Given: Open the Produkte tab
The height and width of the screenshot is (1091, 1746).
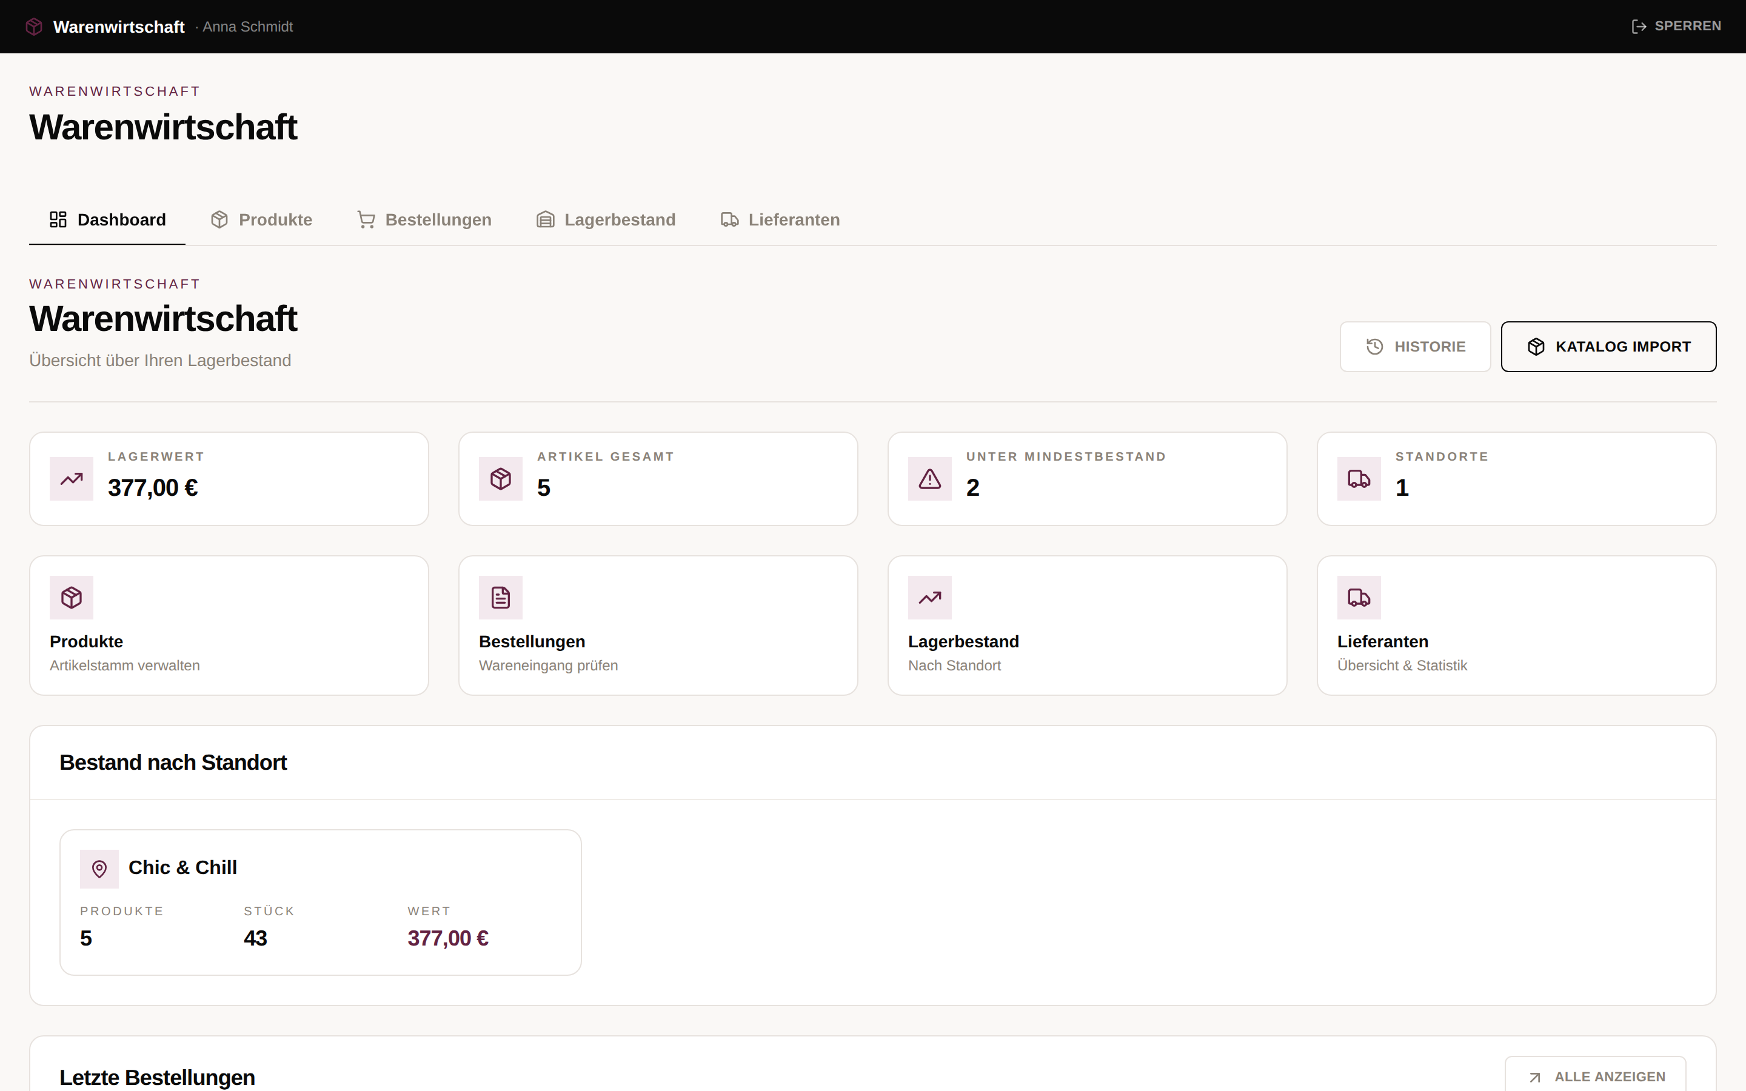Looking at the screenshot, I should coord(261,219).
